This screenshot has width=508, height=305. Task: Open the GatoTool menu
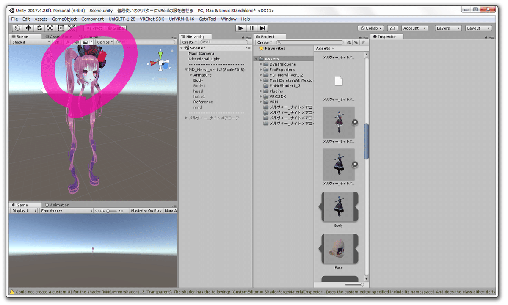[x=207, y=19]
